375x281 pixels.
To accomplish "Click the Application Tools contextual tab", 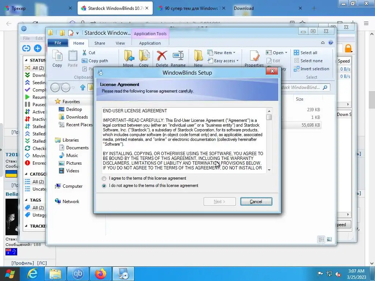I will (x=150, y=34).
